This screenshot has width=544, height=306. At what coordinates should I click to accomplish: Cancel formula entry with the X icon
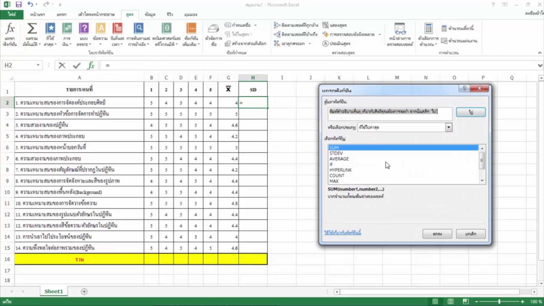(x=62, y=65)
